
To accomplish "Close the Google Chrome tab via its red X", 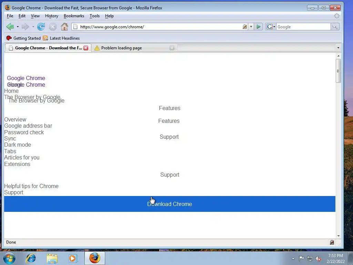I will [x=86, y=48].
